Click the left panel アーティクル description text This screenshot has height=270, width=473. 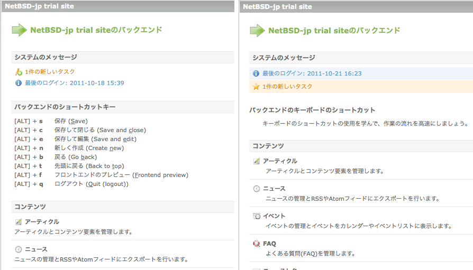(x=74, y=232)
